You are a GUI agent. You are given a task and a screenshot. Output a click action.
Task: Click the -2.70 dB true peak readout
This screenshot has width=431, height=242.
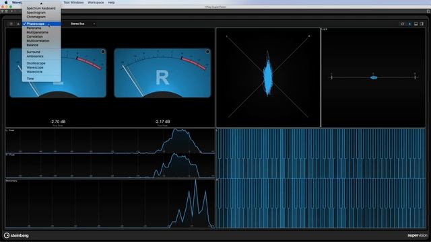(x=58, y=122)
